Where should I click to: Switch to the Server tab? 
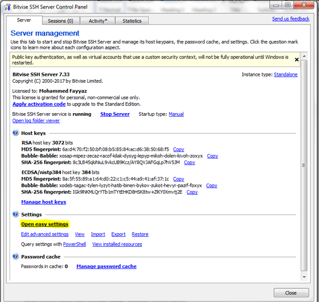coord(24,20)
